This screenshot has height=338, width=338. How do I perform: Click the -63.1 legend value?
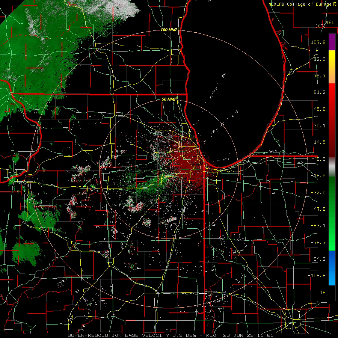[x=318, y=226]
